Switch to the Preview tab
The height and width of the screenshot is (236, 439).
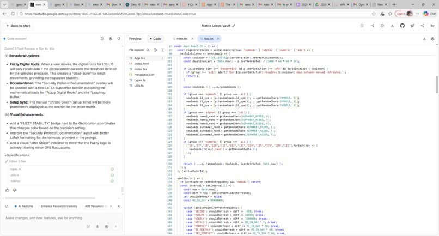click(135, 39)
